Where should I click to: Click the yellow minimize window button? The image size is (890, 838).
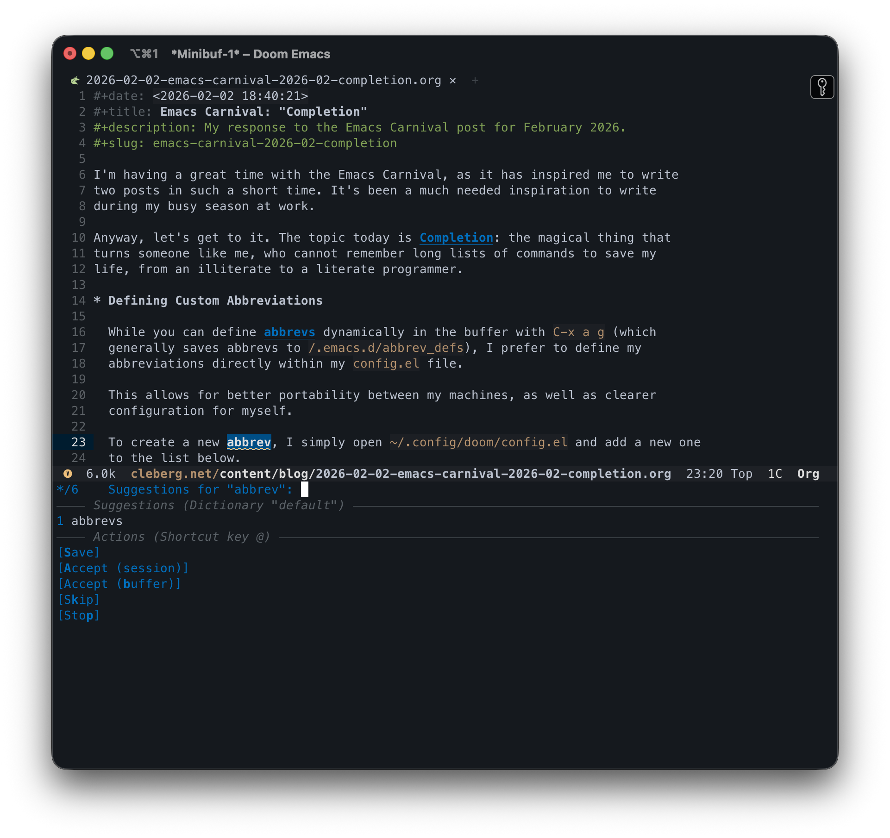(88, 54)
